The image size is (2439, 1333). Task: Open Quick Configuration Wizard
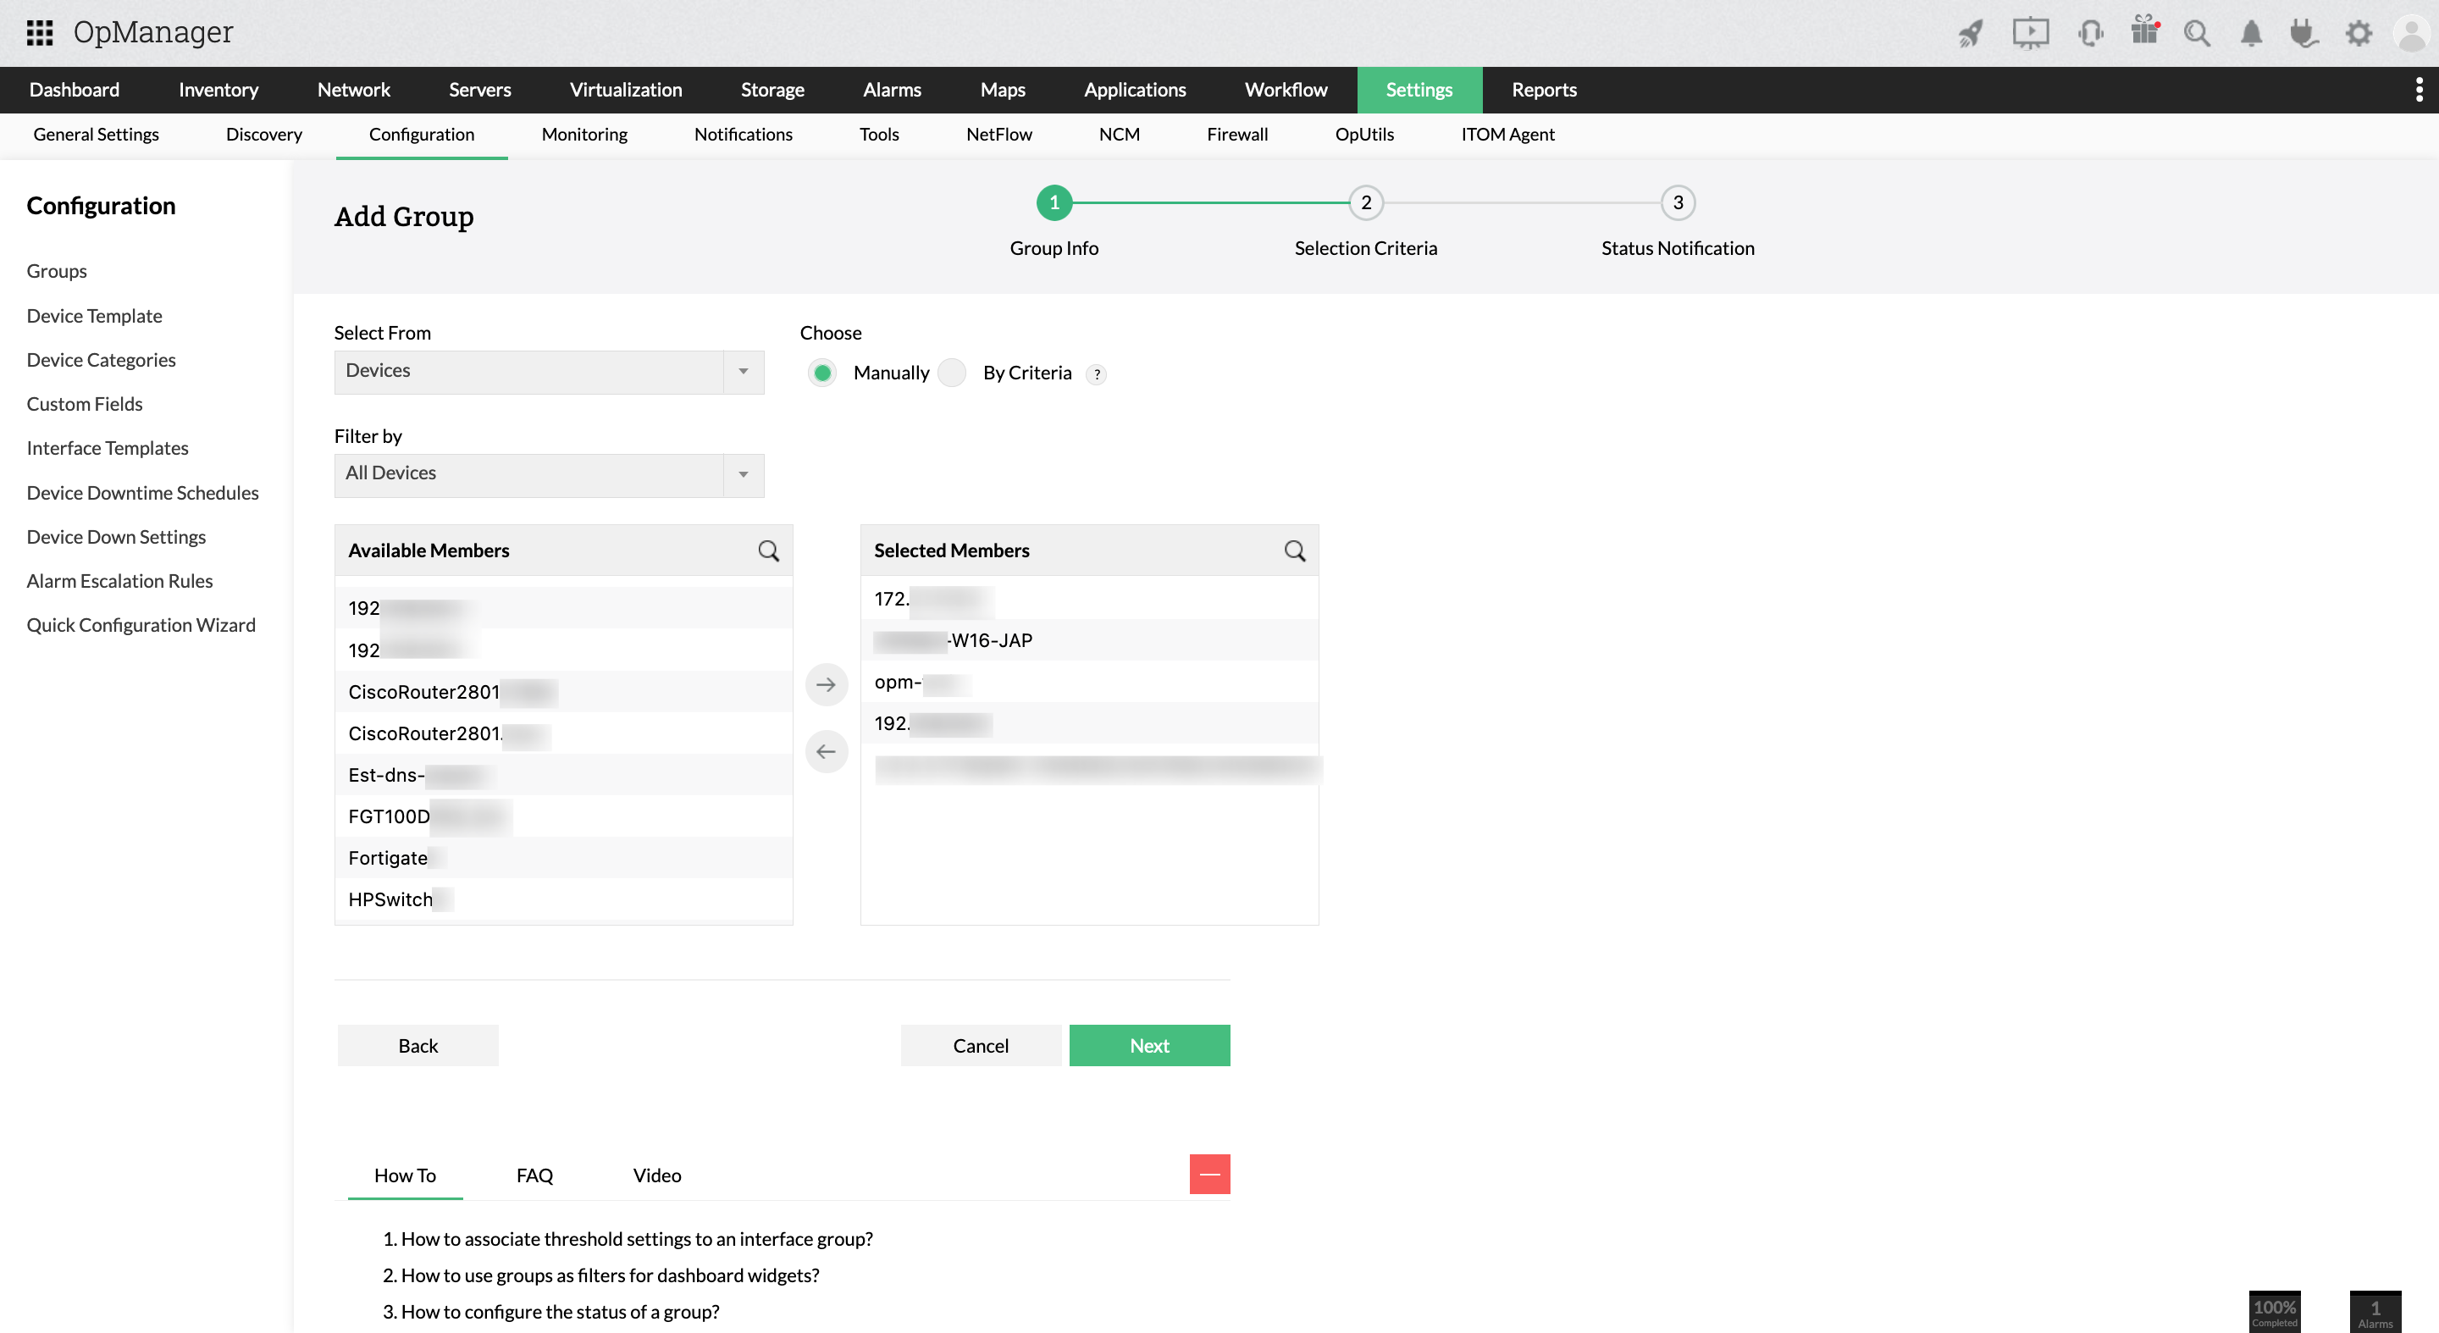[x=141, y=624]
